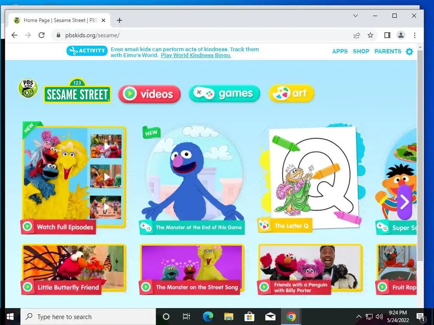Open volume control in system tray
Screen dimensions: 434x325
[x=379, y=317]
